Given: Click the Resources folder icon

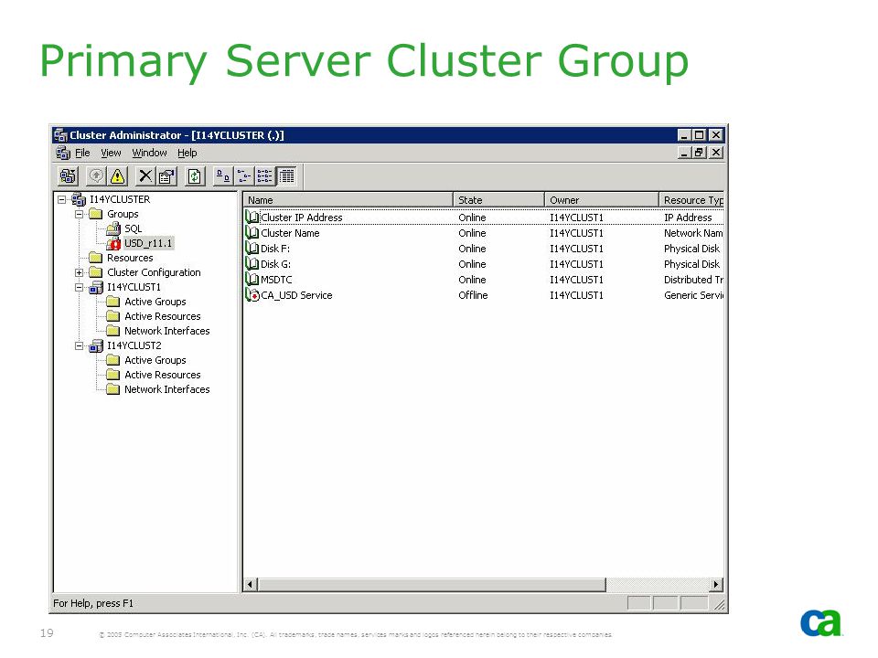Looking at the screenshot, I should point(96,258).
